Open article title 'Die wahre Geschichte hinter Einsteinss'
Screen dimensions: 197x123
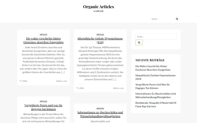pyautogui.click(x=43, y=40)
